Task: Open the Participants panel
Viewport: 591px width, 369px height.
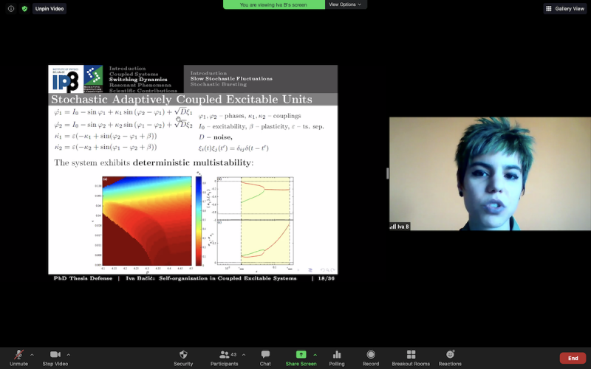Action: 224,357
